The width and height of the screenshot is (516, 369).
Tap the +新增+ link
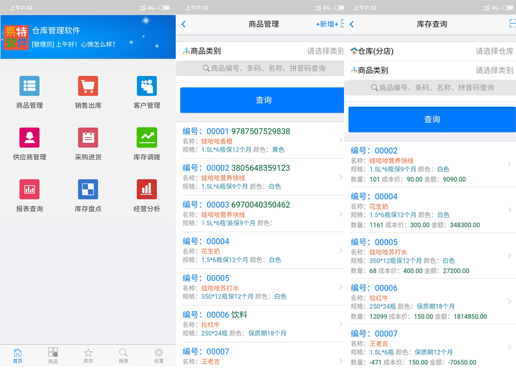tap(327, 24)
